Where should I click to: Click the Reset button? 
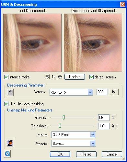click(x=86, y=154)
